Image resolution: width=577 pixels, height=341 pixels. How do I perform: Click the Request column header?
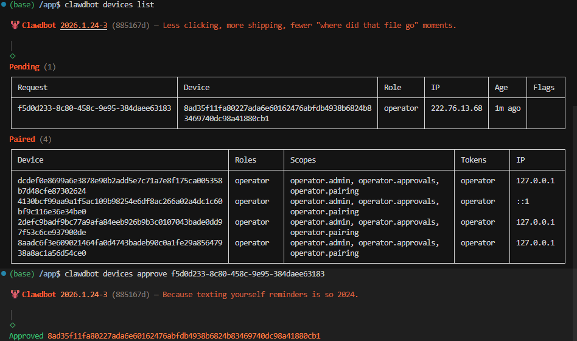(33, 88)
